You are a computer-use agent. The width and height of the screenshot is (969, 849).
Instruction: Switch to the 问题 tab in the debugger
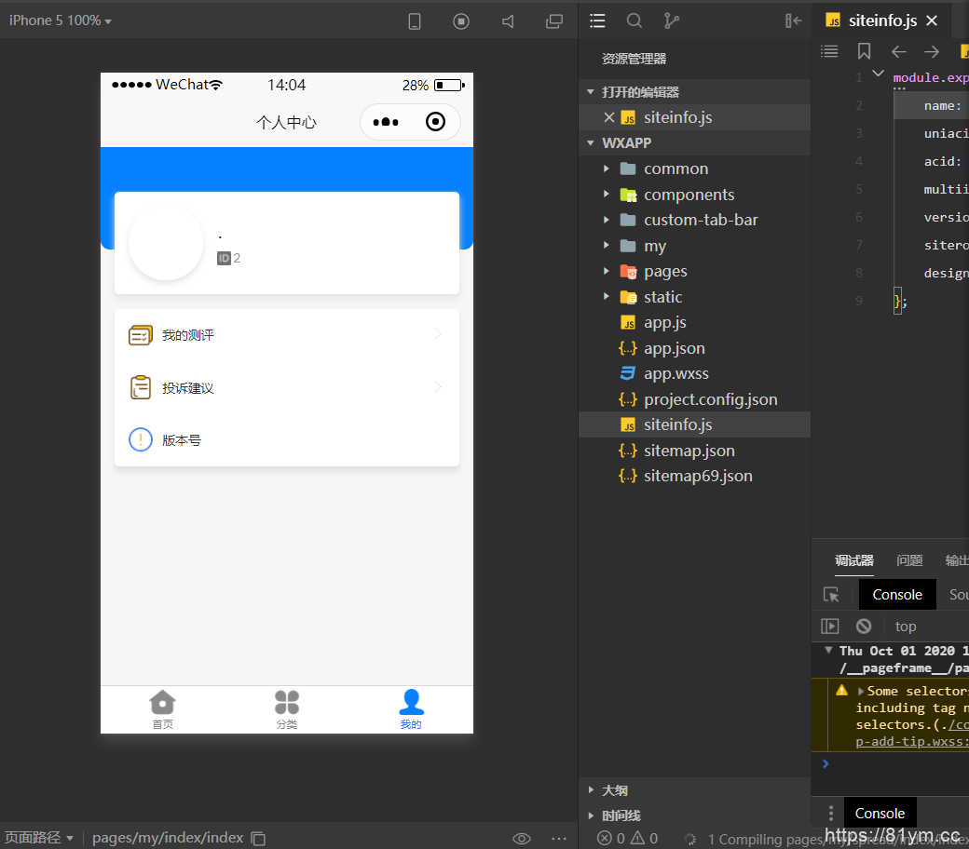(909, 560)
